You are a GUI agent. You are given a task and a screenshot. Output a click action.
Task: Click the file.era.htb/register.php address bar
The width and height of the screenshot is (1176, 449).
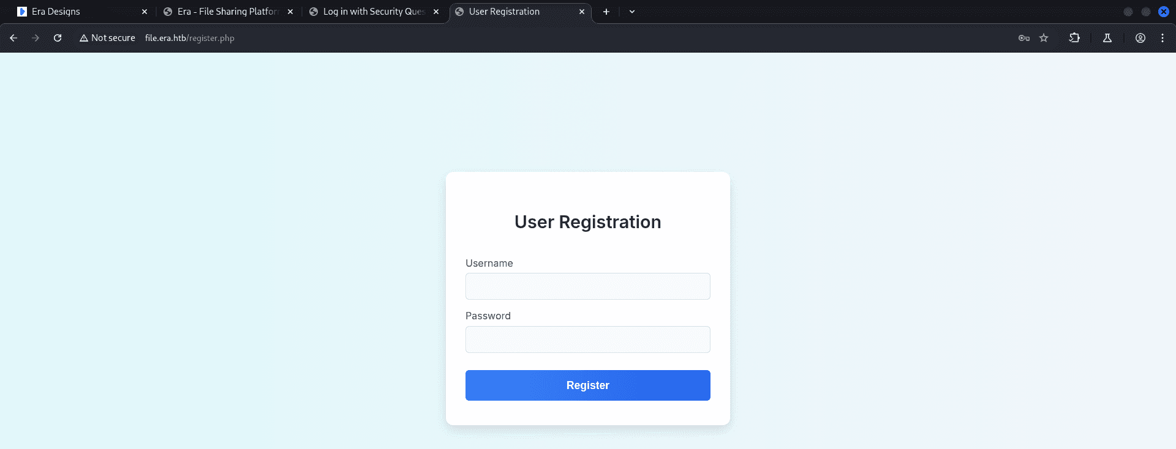pos(190,38)
